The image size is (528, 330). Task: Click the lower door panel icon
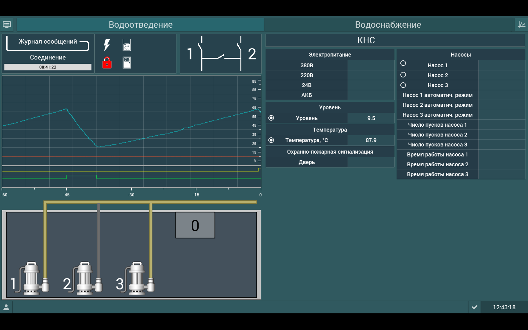pyautogui.click(x=127, y=63)
